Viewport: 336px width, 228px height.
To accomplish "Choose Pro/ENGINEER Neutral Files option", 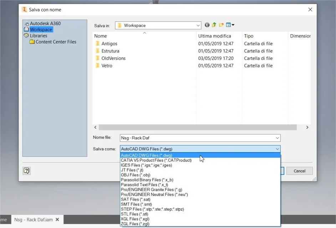I will coord(200,195).
